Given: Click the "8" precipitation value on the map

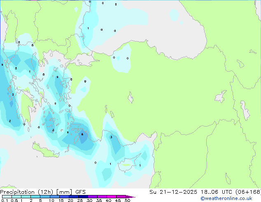Looking at the screenshot, I should pyautogui.click(x=82, y=134).
